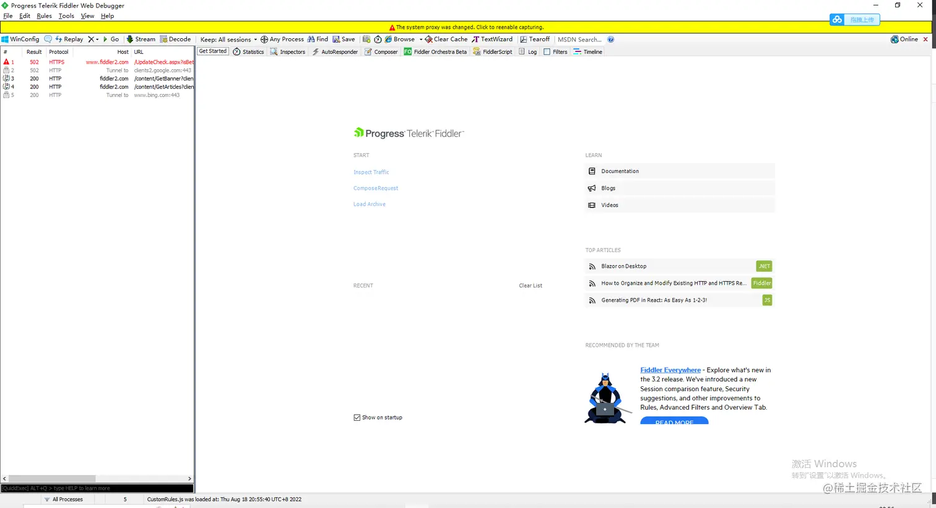Click Clear List for recent items

click(x=531, y=286)
